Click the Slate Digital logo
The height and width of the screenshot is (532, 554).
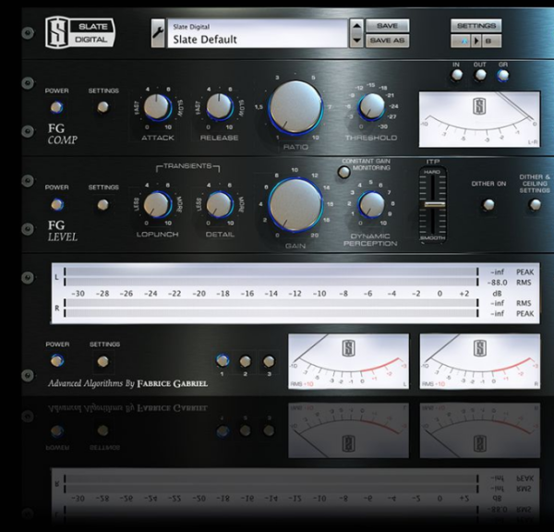click(x=78, y=32)
